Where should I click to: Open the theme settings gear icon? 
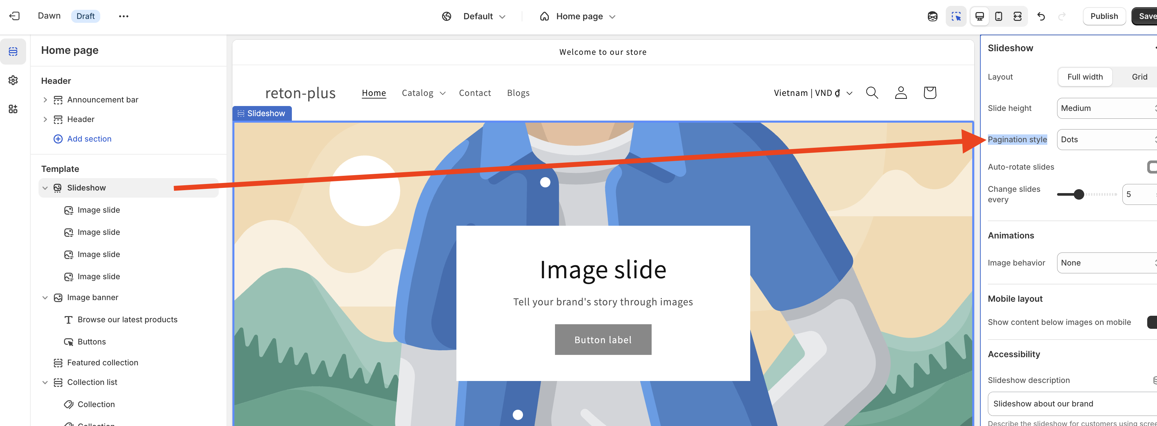click(x=13, y=80)
